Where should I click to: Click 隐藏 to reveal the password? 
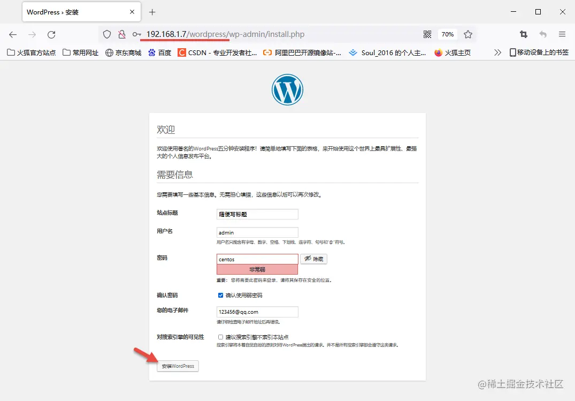[x=314, y=259]
